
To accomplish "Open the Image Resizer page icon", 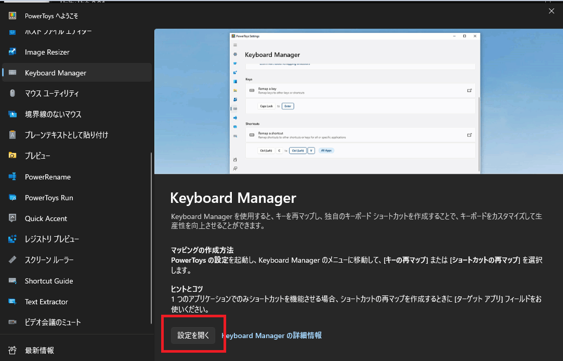I will coord(12,51).
